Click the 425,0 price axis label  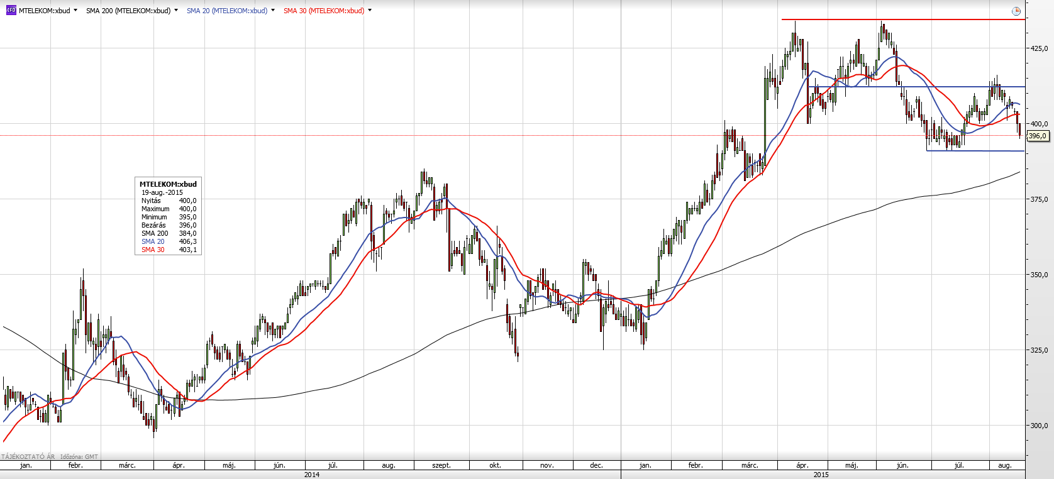1038,48
